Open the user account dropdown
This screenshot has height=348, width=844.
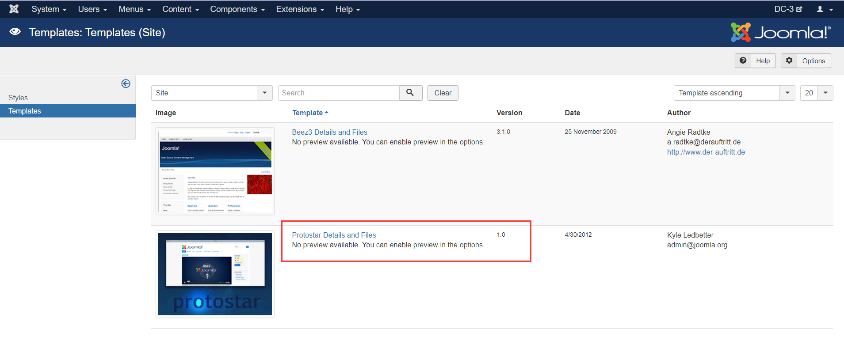click(x=825, y=9)
